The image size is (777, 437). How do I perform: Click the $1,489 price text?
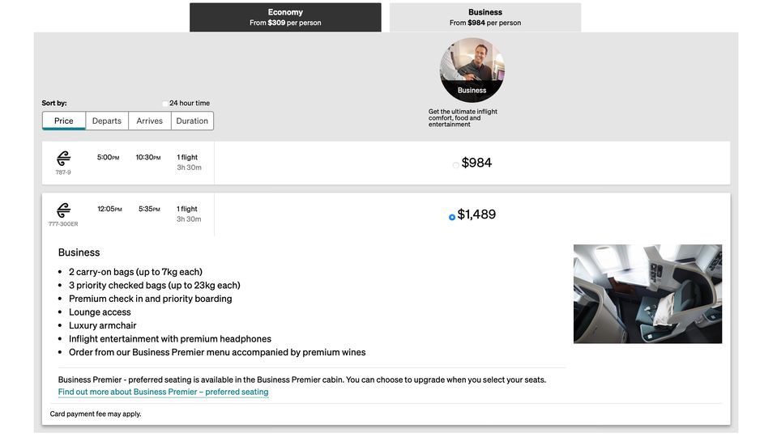(476, 214)
